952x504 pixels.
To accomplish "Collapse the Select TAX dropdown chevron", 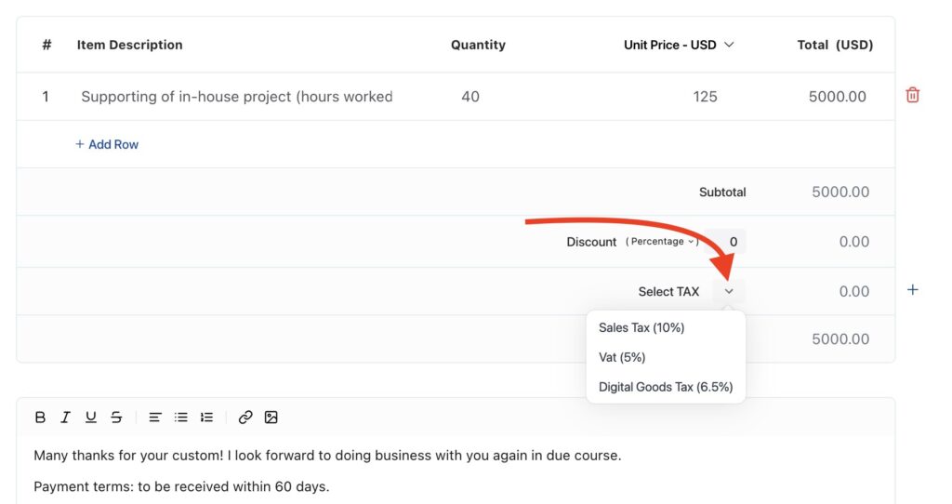I will coord(729,291).
